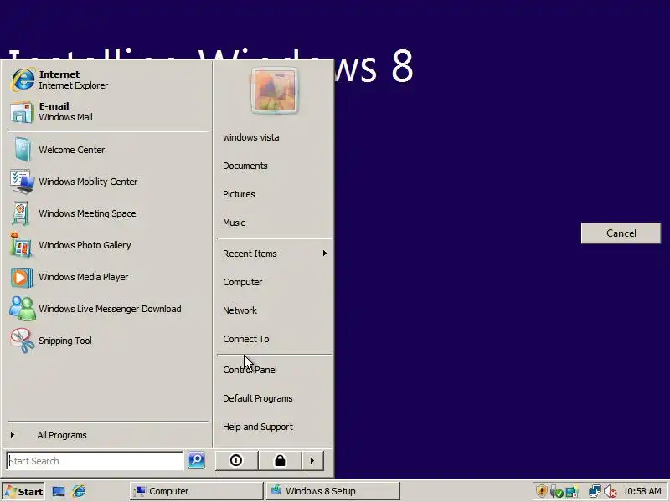
Task: Open Default Programs
Action: coord(274,398)
